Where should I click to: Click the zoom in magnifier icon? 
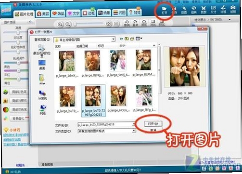click(60, 25)
